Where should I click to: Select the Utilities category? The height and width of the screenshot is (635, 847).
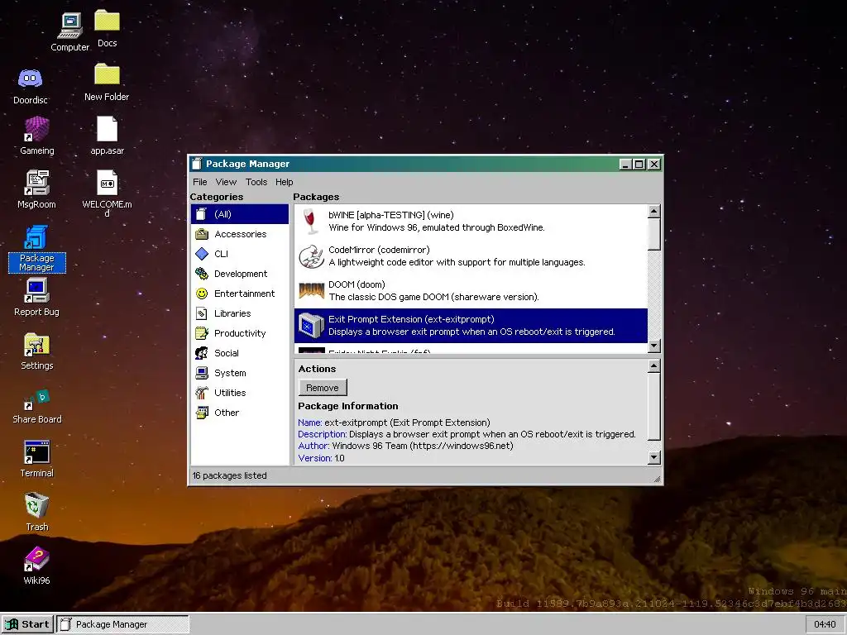[x=240, y=393]
